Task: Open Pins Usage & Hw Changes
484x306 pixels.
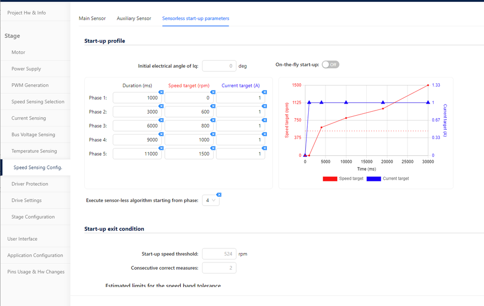Action: 36,272
